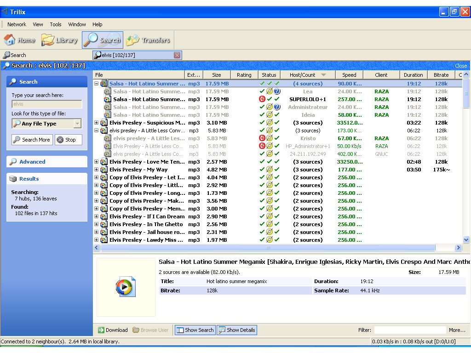Collapse elvis presley - A Little Less Conv... group
Image resolution: width=471 pixels, height=353 pixels.
[97, 130]
